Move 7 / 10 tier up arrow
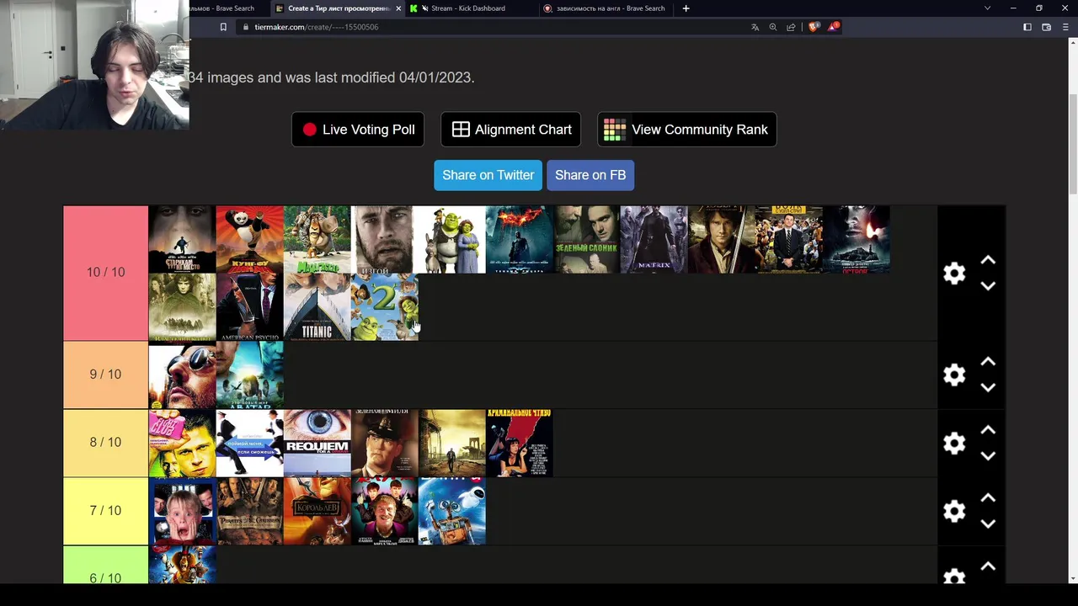This screenshot has height=606, width=1078. click(988, 498)
